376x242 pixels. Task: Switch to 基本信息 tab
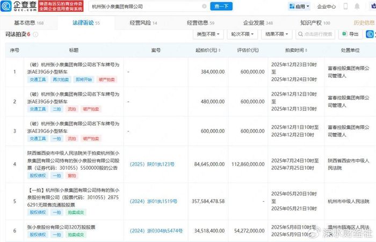(x=29, y=23)
